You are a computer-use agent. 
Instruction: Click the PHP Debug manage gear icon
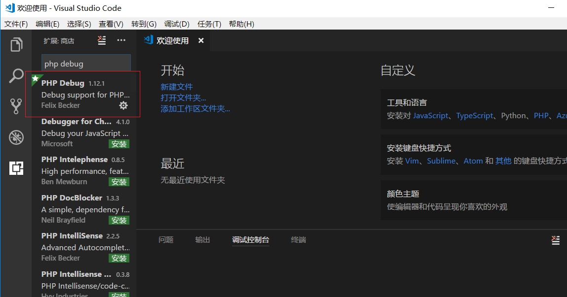[x=123, y=105]
